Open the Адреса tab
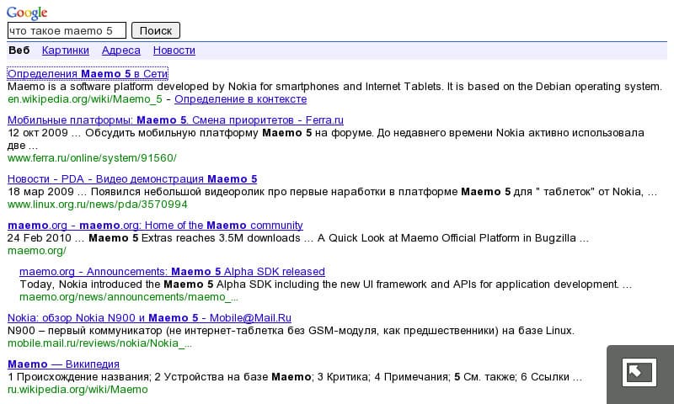Viewport: 674px width, 404px height. (x=120, y=50)
